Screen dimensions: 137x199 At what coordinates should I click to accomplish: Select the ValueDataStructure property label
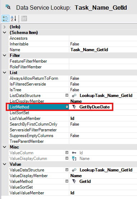click(27, 170)
